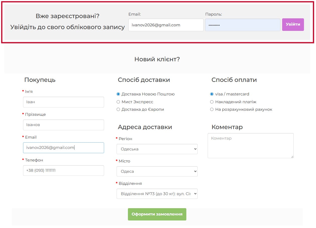Click the login Email field at top

pyautogui.click(x=166, y=25)
